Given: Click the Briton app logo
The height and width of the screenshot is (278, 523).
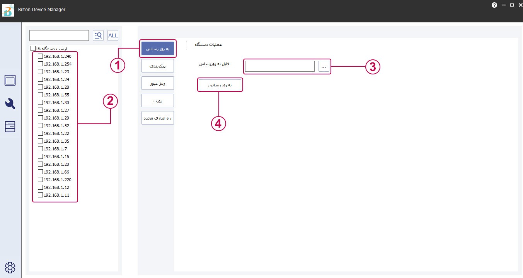Looking at the screenshot, I should pyautogui.click(x=8, y=10).
